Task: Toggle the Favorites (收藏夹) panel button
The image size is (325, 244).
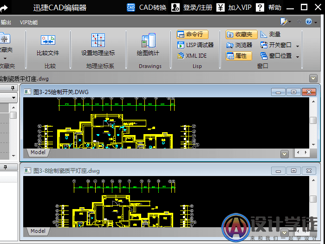Action: 241,34
